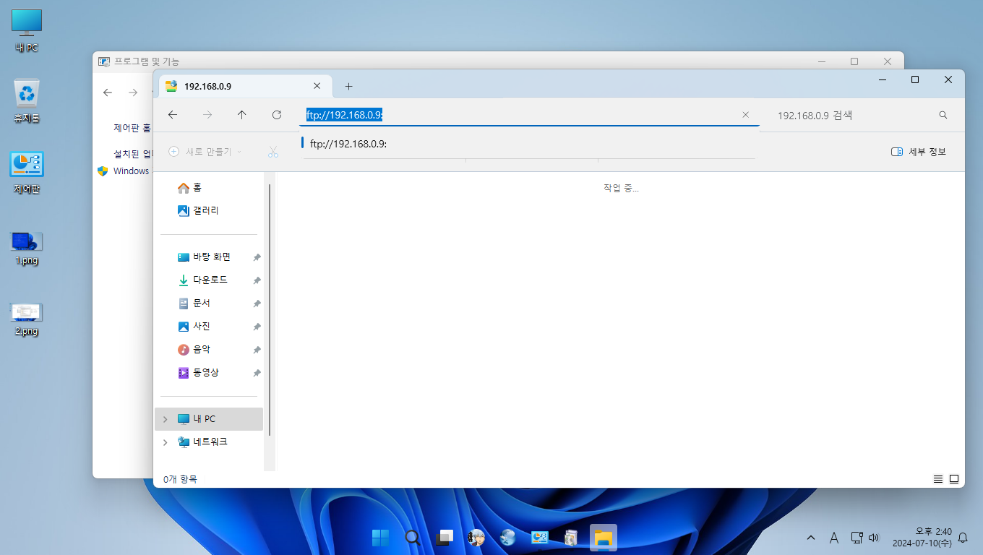Open 설치된 업데이트 link in 프로그램 및 기능

pyautogui.click(x=134, y=153)
